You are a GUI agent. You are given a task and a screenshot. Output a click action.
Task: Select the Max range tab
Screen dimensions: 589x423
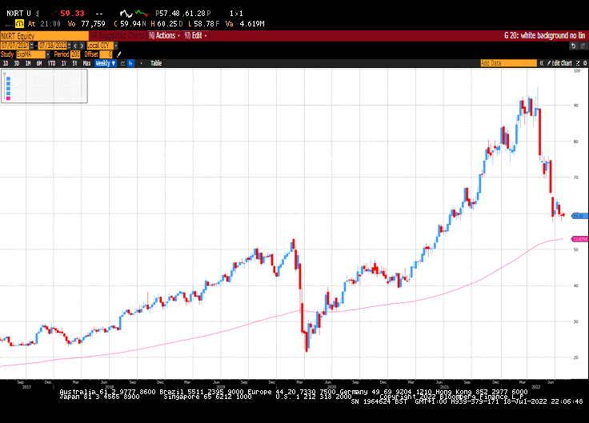tap(86, 63)
